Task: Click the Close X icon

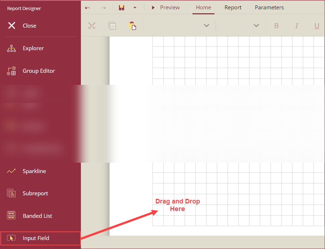Action: 11,25
